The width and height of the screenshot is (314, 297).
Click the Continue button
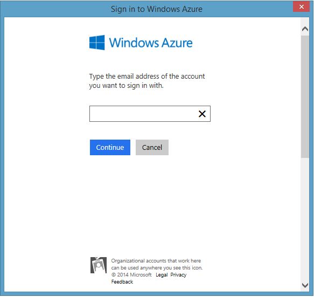(110, 147)
